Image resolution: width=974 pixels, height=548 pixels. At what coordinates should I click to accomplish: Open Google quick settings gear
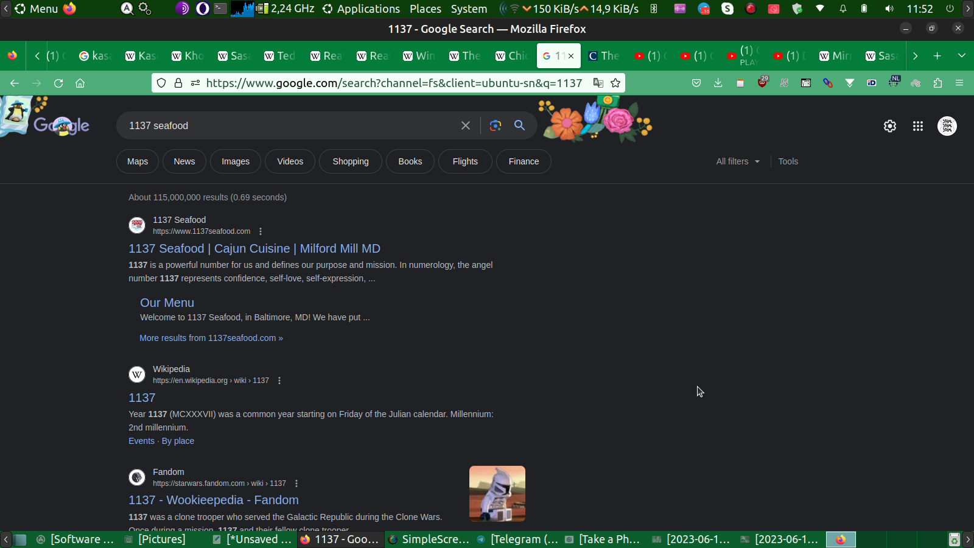tap(890, 126)
